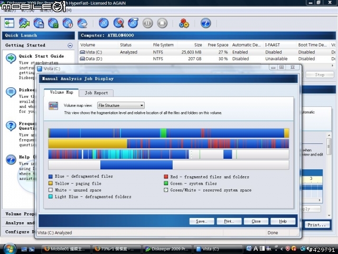Click the I-FAAST job toolbar icon
The height and width of the screenshot is (254, 338).
point(68,23)
